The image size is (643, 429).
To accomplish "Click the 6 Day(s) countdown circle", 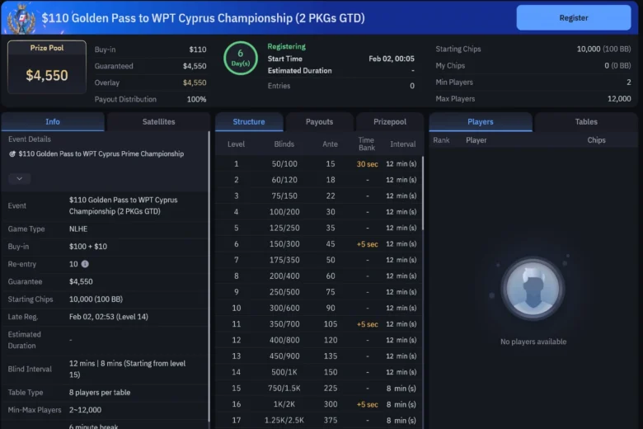I will point(241,58).
